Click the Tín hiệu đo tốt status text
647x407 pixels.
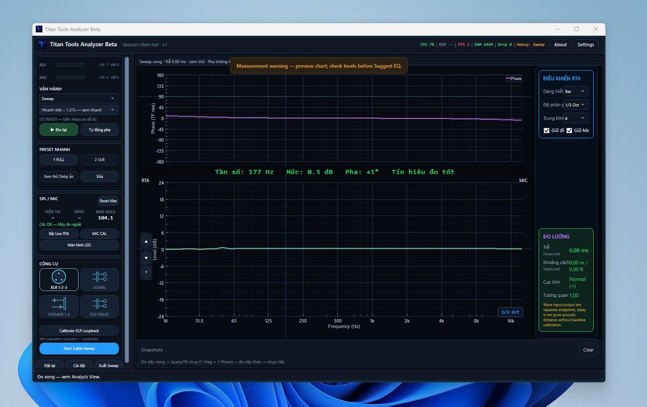(423, 172)
